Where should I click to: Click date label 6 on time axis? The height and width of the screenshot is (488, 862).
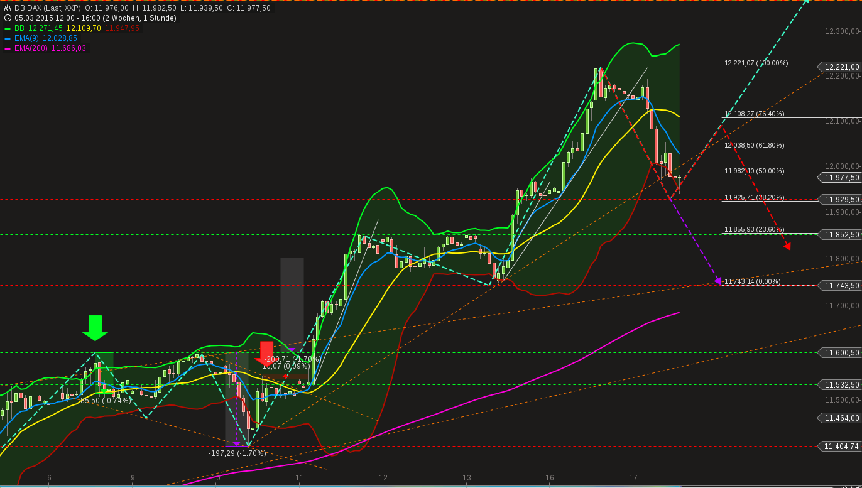(x=49, y=478)
